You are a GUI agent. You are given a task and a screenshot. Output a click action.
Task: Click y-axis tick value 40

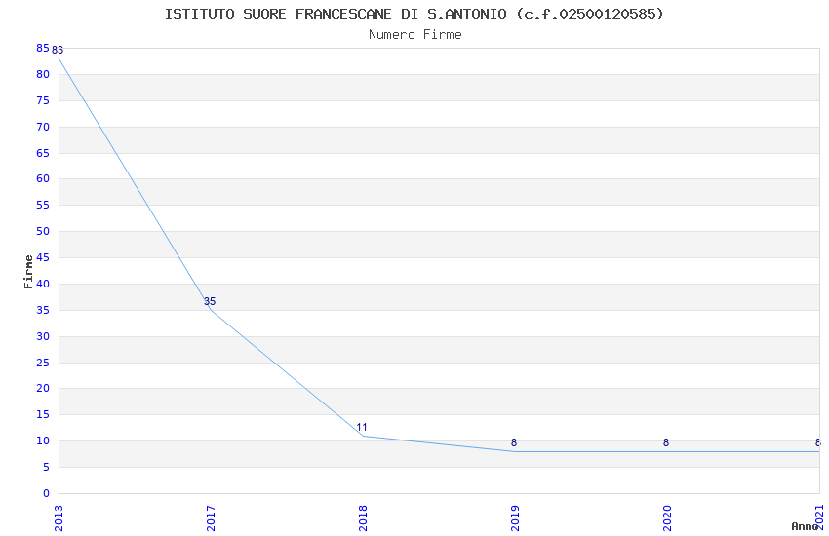(43, 284)
